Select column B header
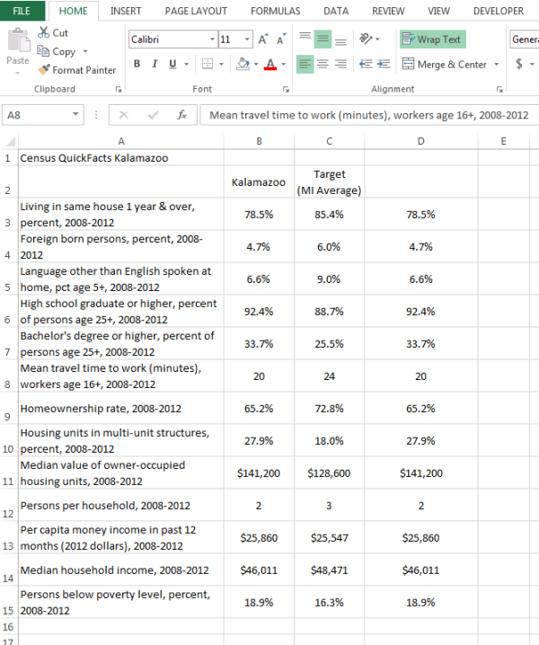539x645 pixels. pyautogui.click(x=260, y=142)
